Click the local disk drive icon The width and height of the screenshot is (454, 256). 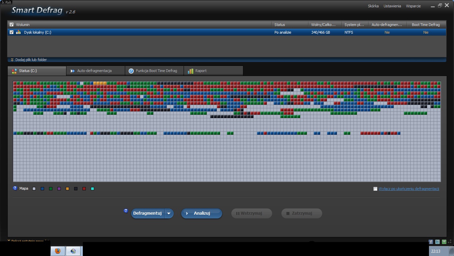pos(18,32)
